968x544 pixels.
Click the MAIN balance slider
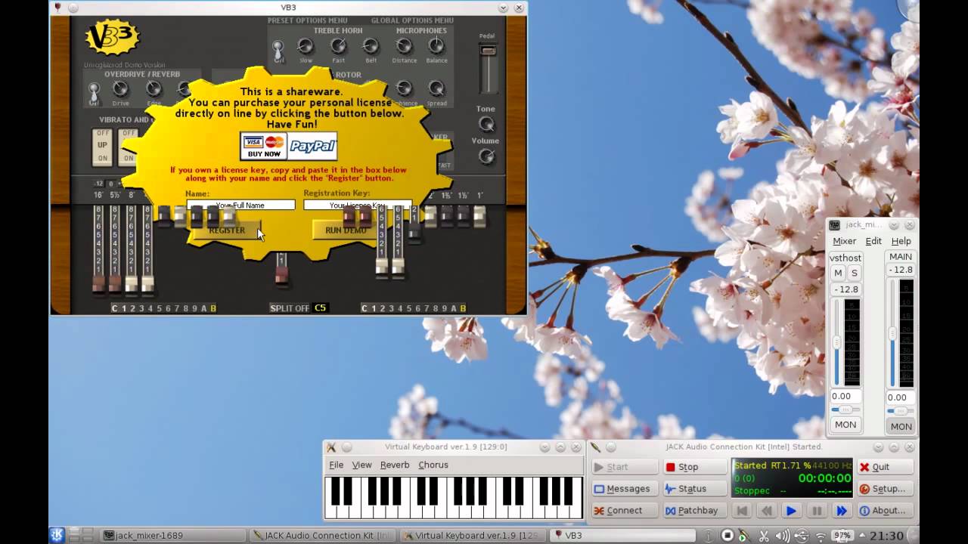tap(901, 411)
